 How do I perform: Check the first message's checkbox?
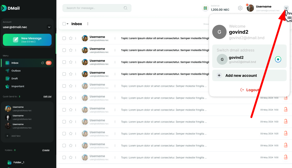coord(64,38)
